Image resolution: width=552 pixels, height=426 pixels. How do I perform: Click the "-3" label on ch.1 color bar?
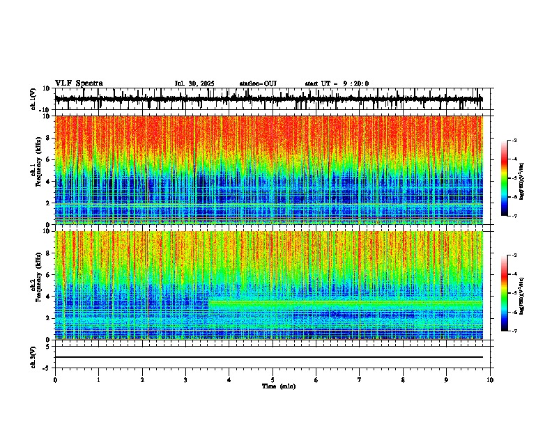(x=514, y=141)
